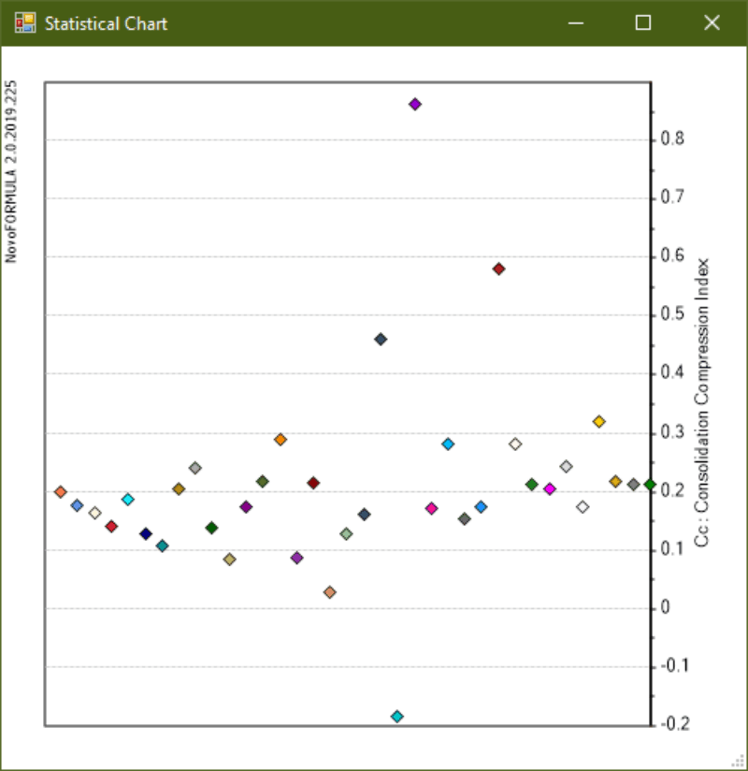Image resolution: width=748 pixels, height=771 pixels.
Task: Select the crimson point near 0.14
Action: point(111,526)
